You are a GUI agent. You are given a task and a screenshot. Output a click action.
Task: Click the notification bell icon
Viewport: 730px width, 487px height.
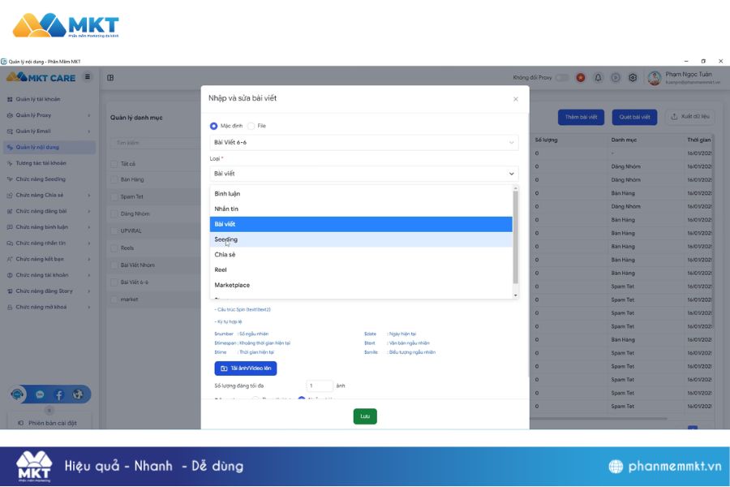(598, 78)
